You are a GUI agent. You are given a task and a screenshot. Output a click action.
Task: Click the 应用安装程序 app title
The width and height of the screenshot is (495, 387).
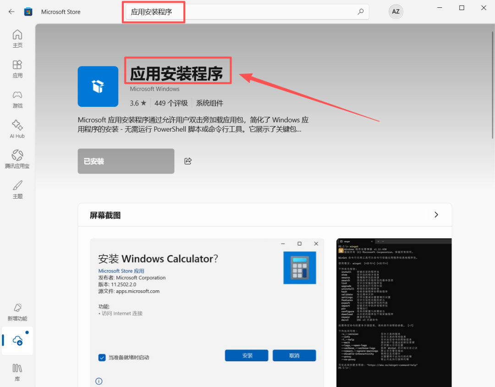click(176, 74)
